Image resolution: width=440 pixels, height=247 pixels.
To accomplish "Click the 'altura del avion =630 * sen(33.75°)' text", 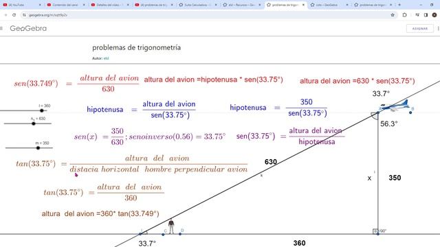I will click(x=357, y=81).
